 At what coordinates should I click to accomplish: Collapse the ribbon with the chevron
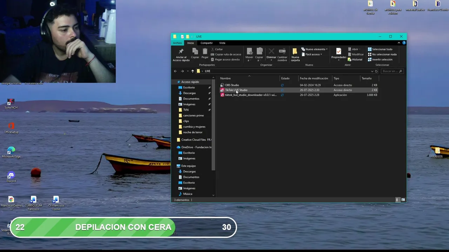[399, 43]
